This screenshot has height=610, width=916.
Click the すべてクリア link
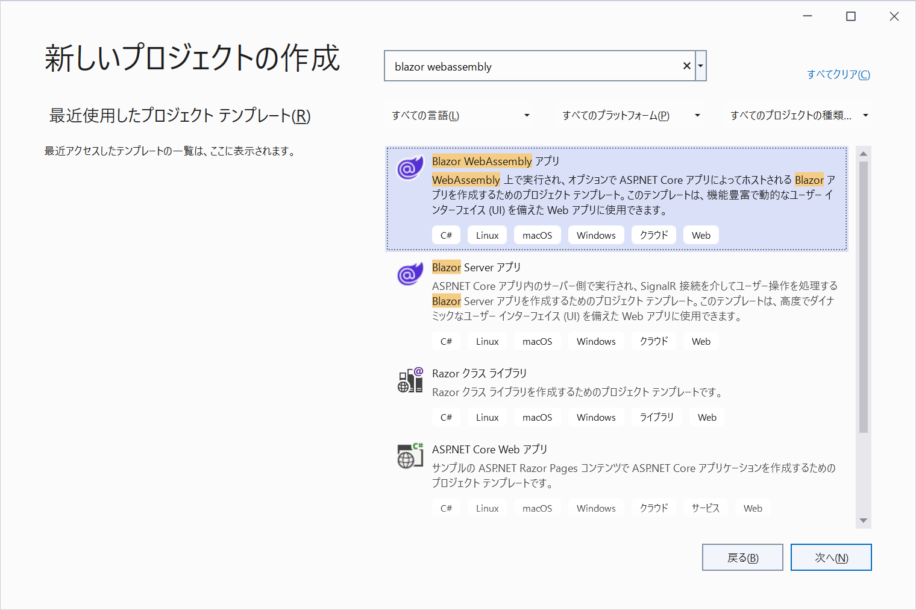tap(838, 74)
